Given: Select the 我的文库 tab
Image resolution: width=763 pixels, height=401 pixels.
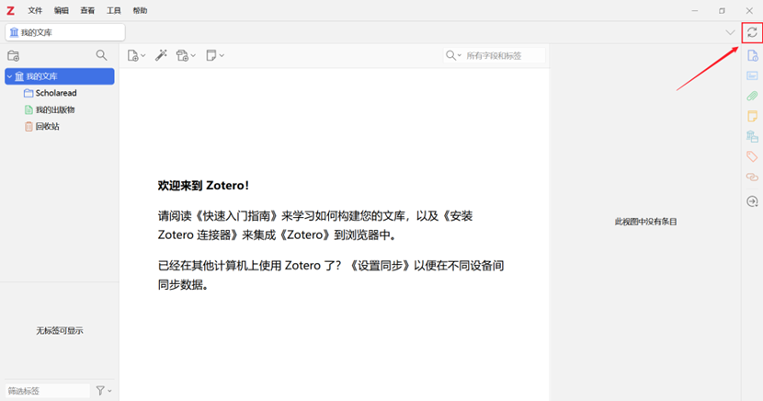Looking at the screenshot, I should (65, 32).
